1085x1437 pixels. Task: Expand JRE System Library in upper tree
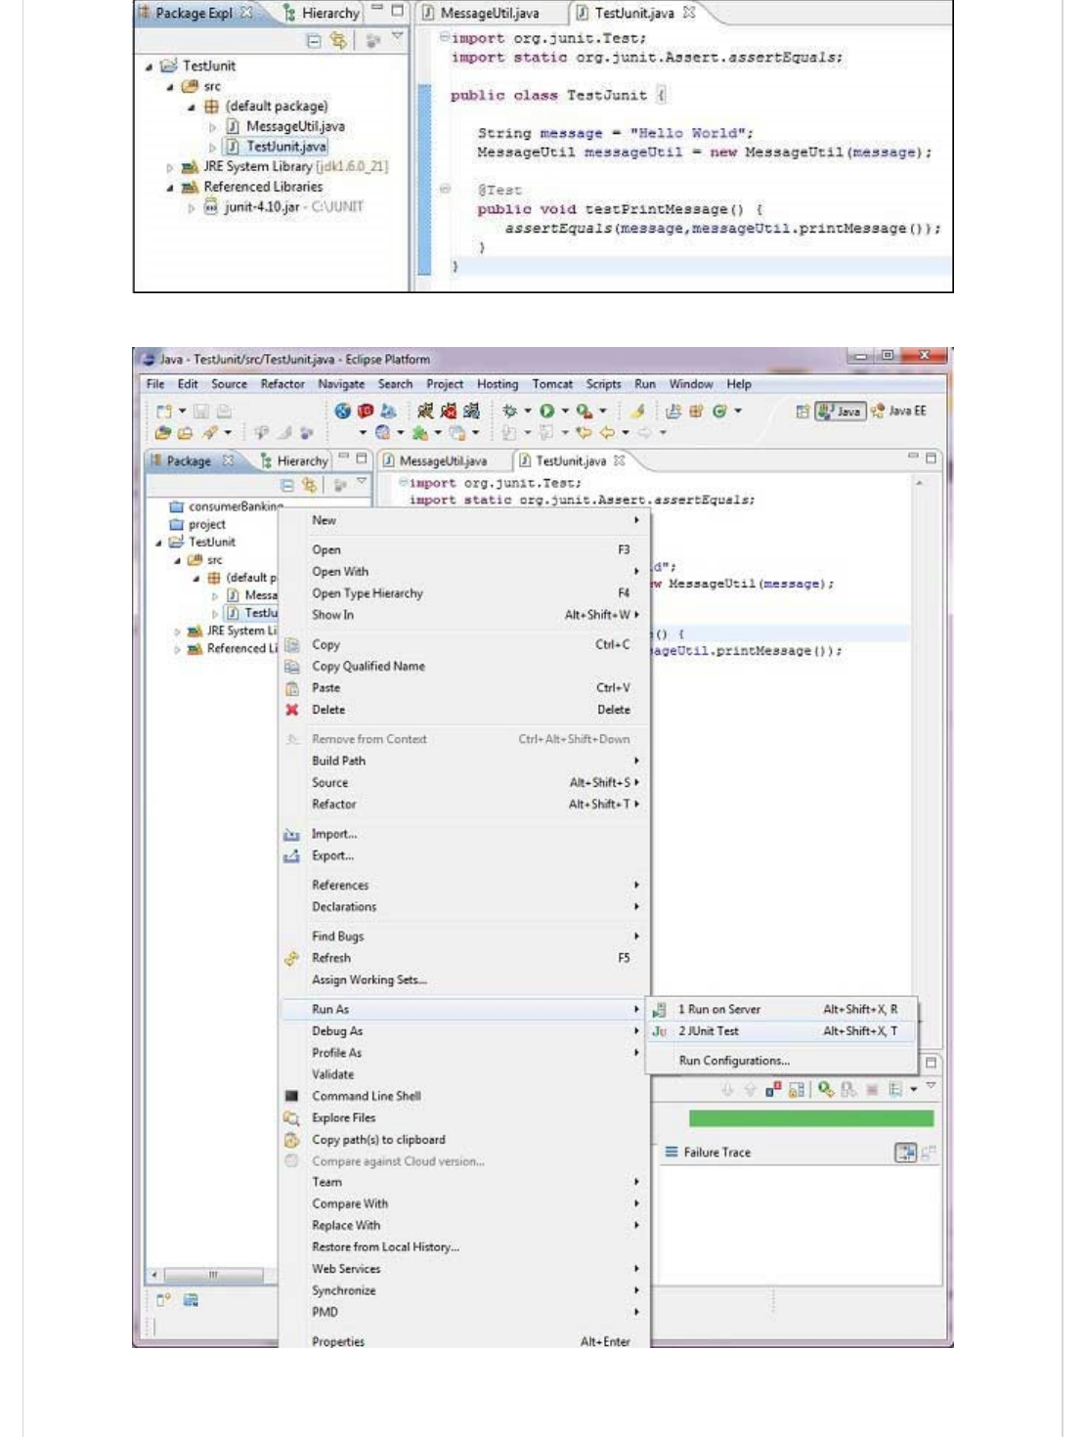point(170,168)
